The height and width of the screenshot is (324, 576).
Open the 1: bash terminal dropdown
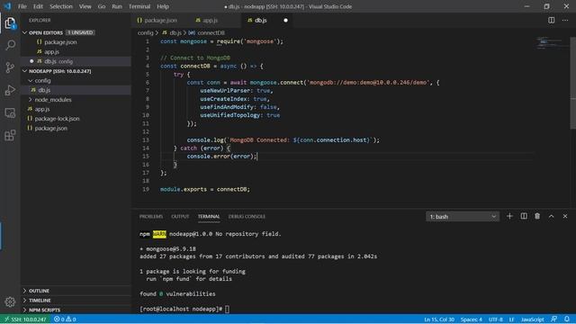click(463, 217)
